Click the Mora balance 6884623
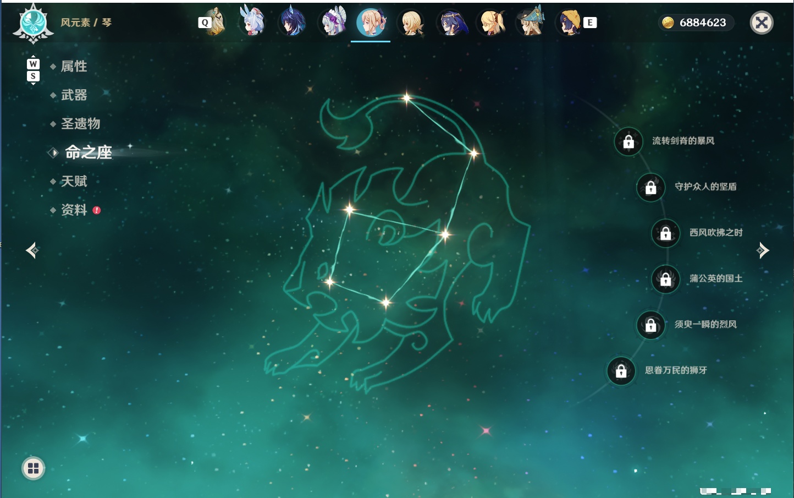The image size is (794, 498). click(703, 23)
